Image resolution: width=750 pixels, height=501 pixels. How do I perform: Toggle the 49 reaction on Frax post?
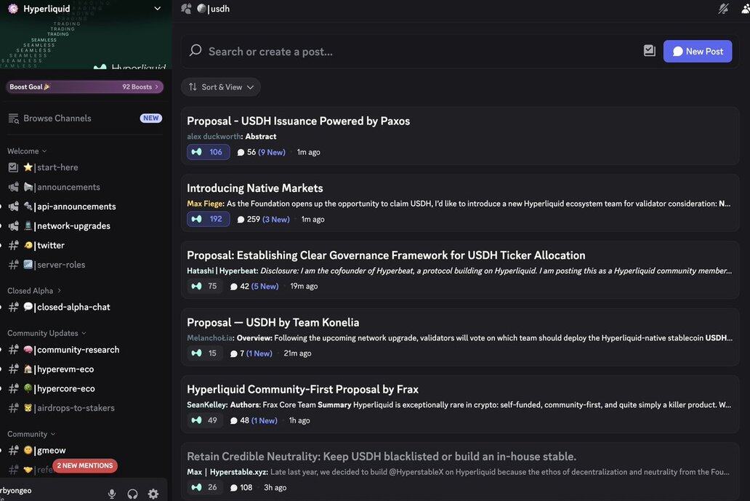[x=204, y=420]
